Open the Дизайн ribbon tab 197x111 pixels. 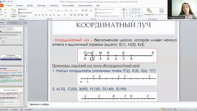[30, 6]
